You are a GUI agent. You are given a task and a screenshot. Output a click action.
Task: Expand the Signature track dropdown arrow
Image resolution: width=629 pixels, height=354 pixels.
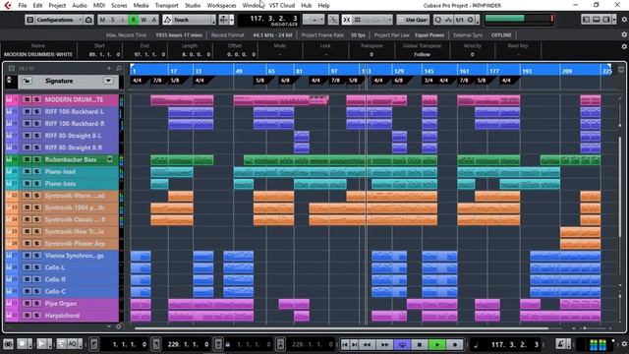(x=108, y=81)
